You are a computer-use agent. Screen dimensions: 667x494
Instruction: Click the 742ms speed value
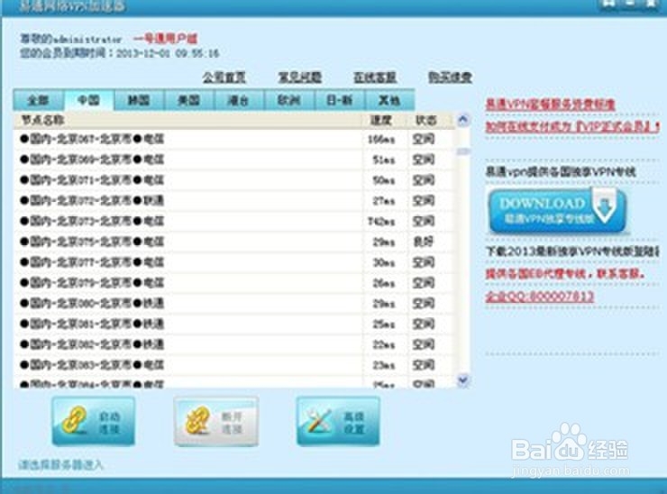(x=381, y=222)
